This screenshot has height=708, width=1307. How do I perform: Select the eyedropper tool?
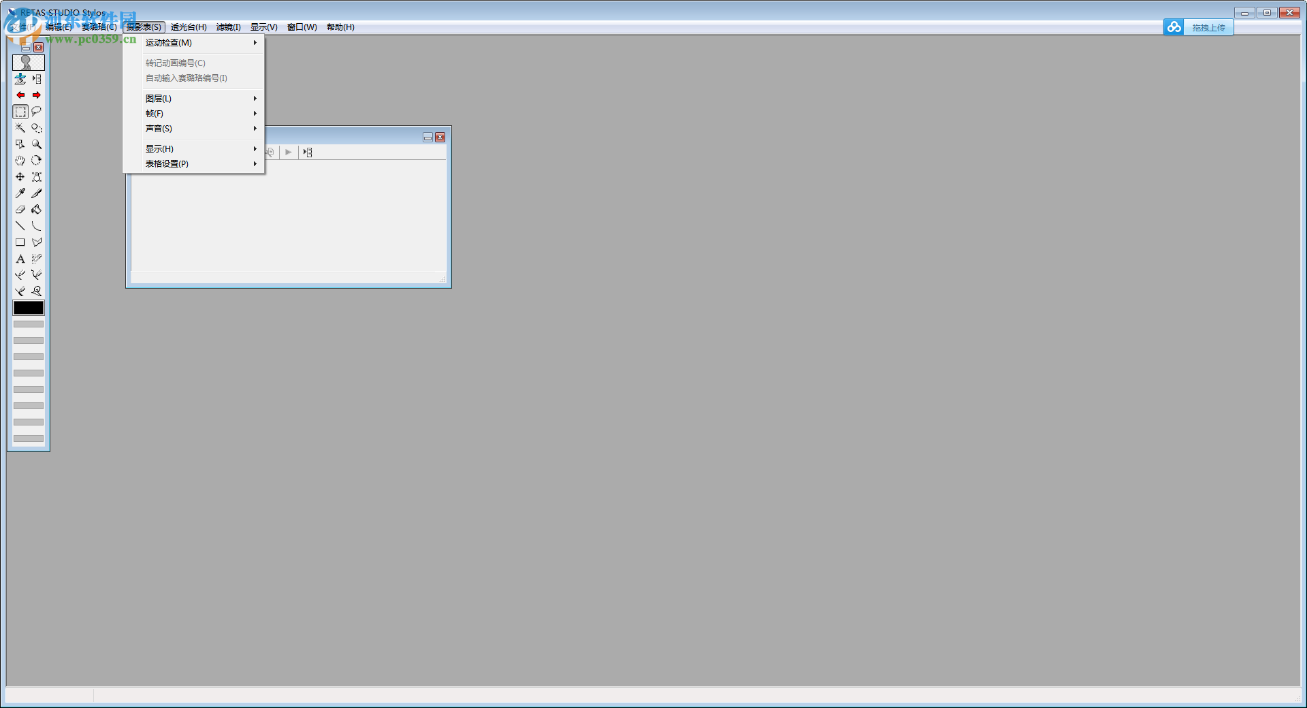20,193
